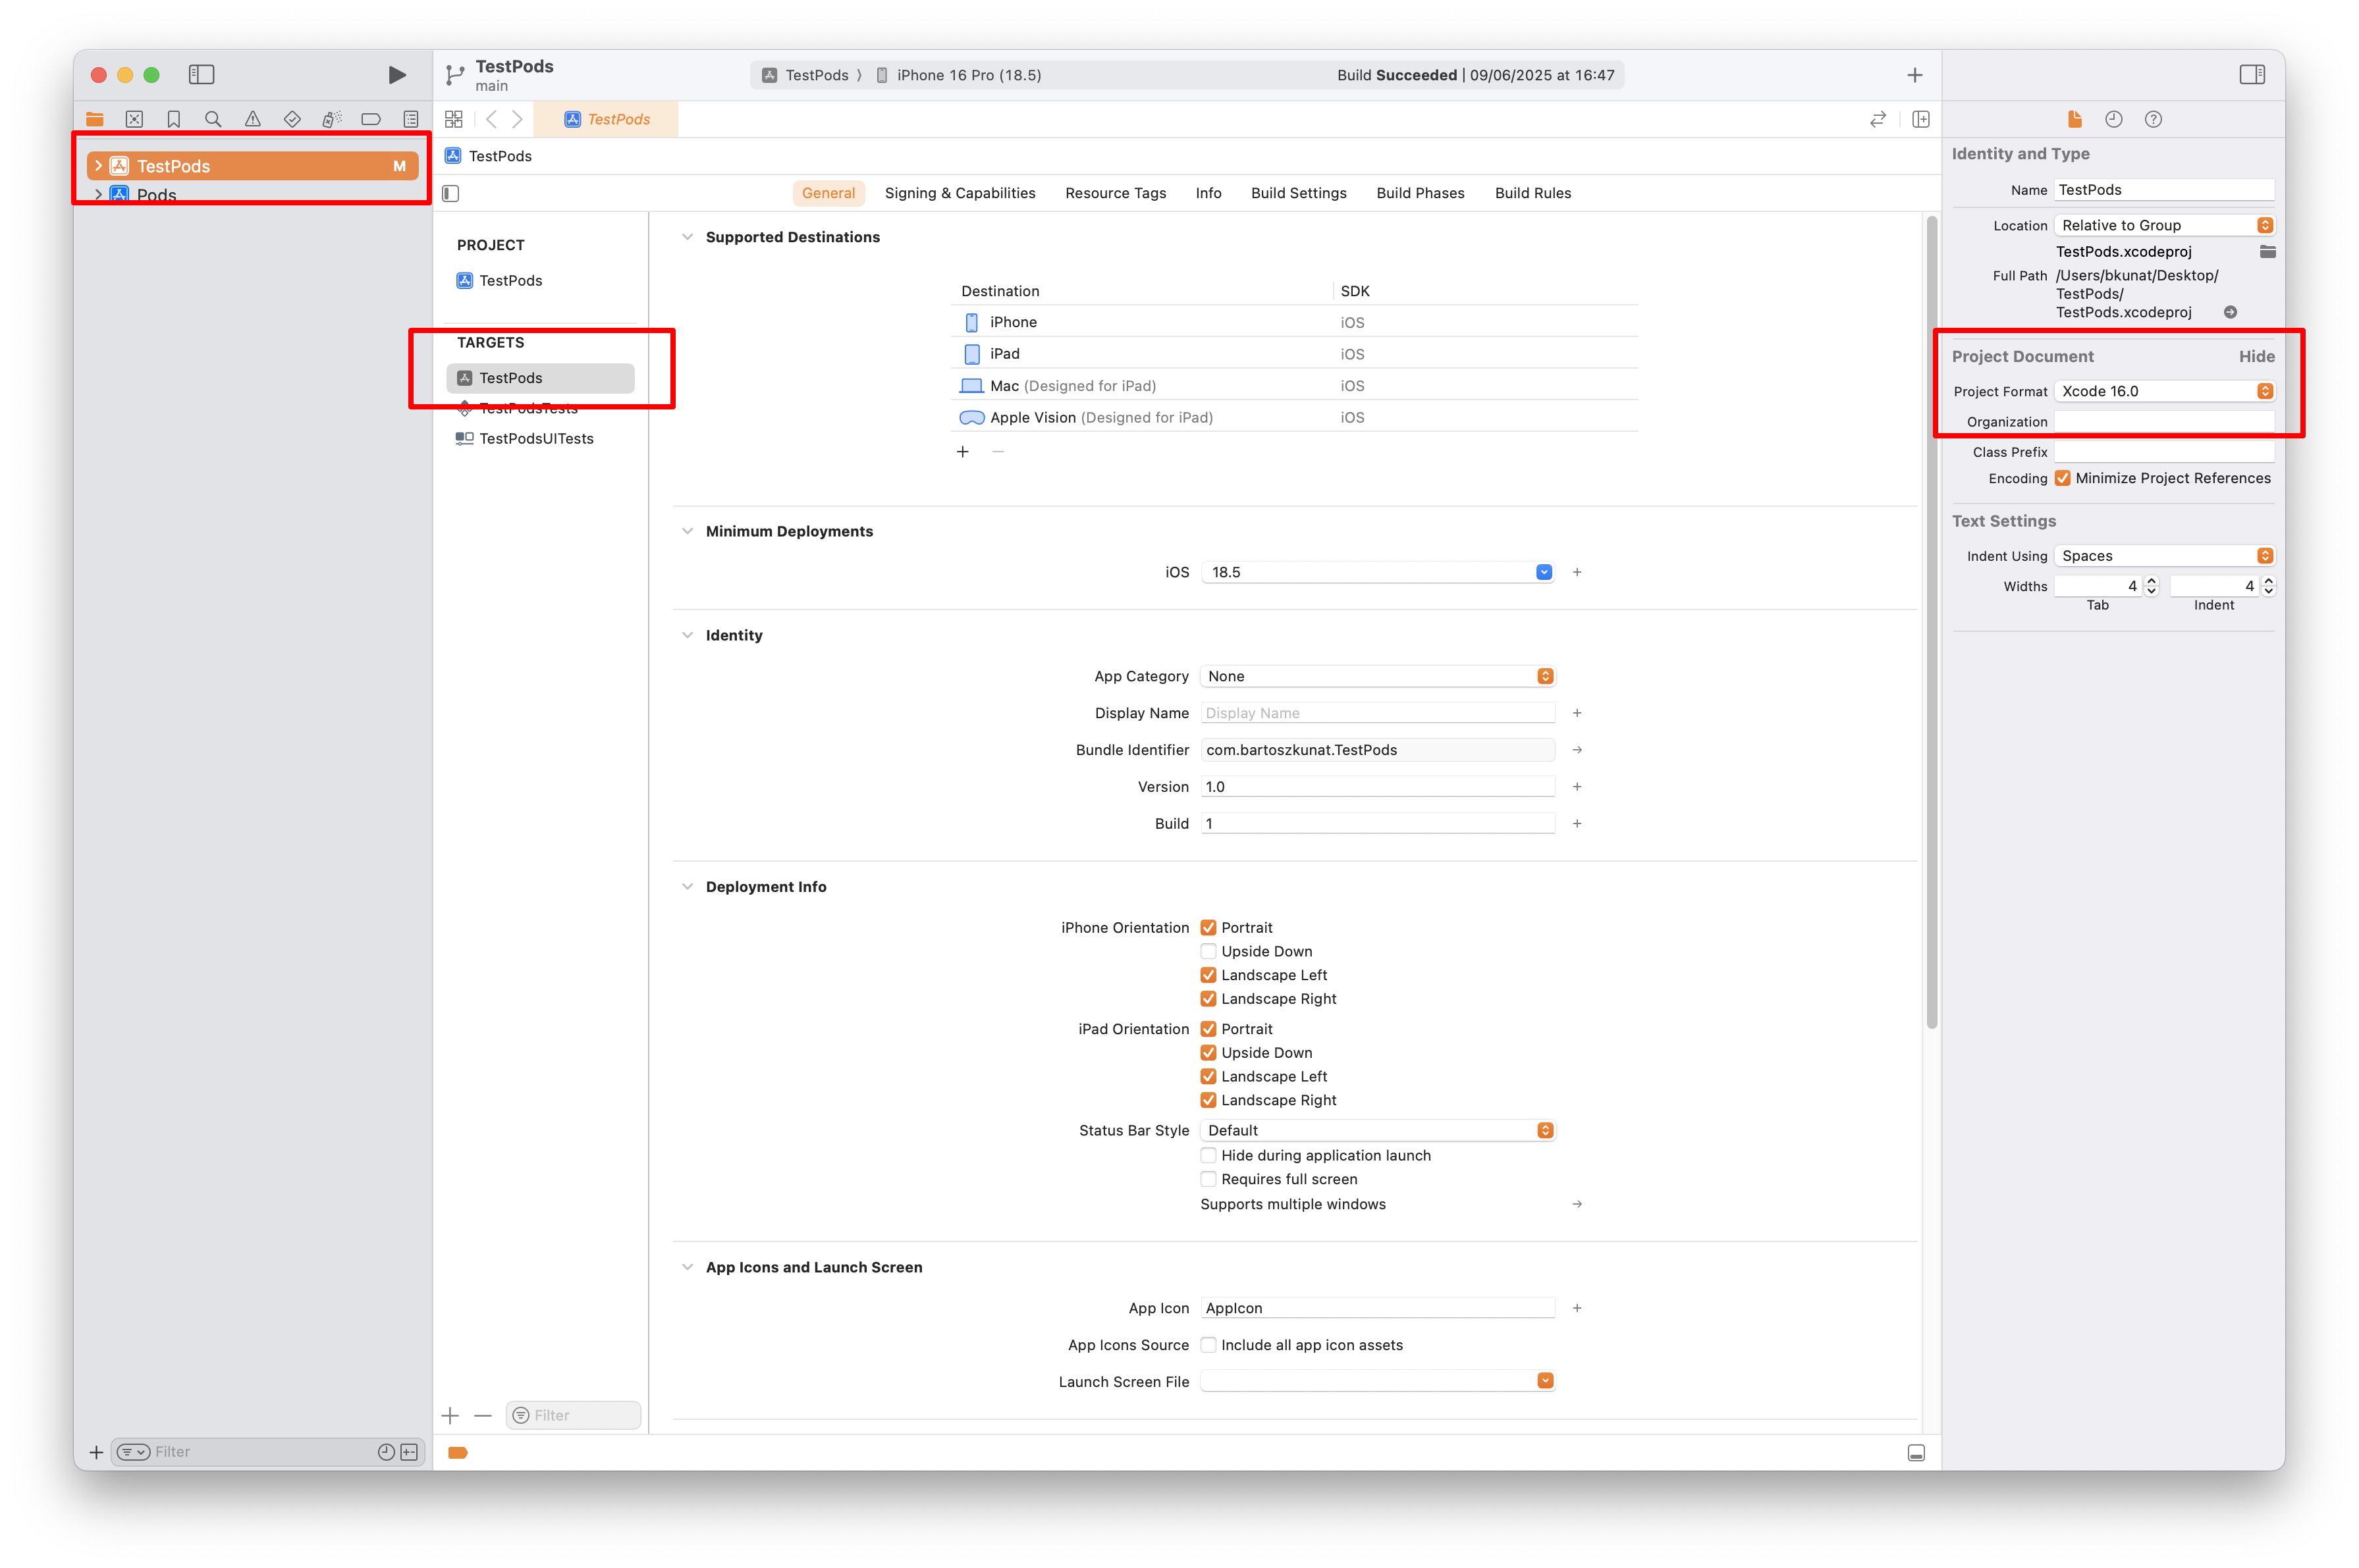Click the editor swap arrows icon

[x=1878, y=119]
